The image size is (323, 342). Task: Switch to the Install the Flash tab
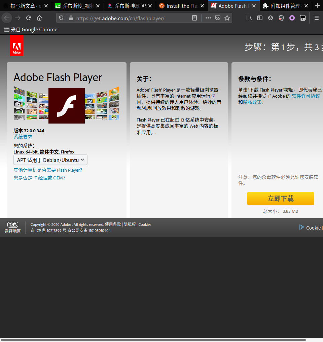click(x=179, y=6)
